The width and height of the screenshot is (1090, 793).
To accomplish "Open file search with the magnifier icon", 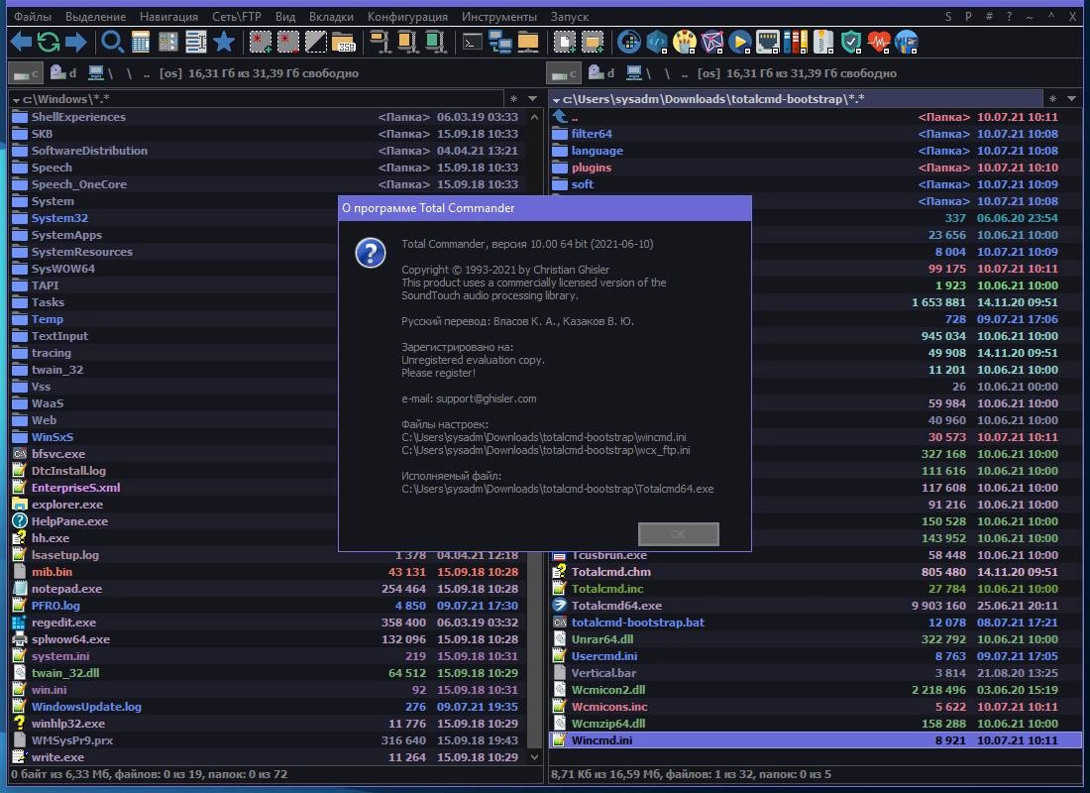I will coord(111,43).
